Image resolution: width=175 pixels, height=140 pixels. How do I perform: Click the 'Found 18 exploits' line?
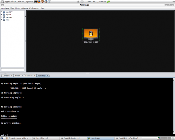[27, 88]
